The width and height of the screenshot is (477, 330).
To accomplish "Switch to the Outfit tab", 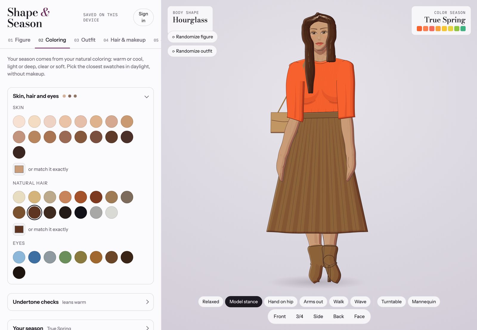I will pos(85,40).
